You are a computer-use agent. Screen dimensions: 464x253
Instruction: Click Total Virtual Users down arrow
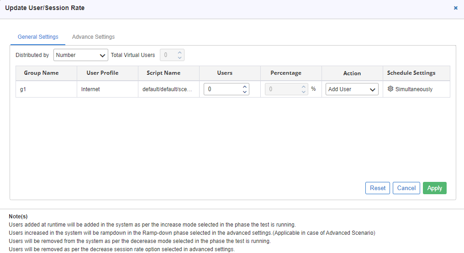(179, 57)
